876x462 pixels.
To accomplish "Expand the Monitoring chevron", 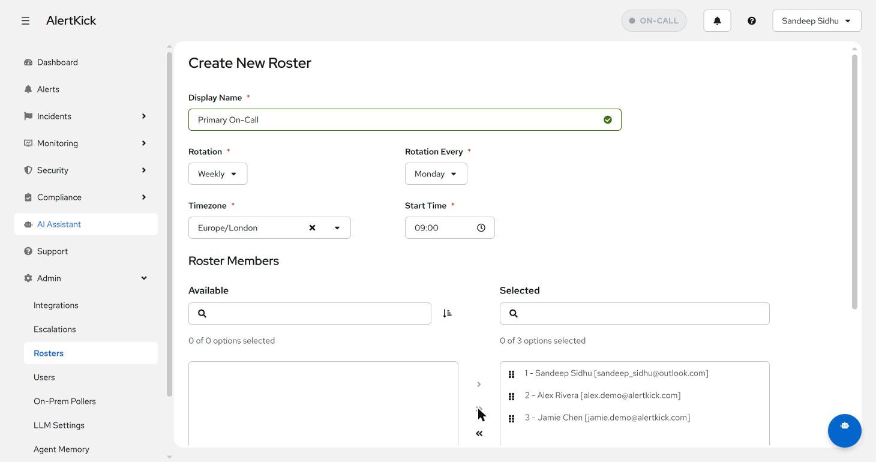I will click(x=144, y=143).
